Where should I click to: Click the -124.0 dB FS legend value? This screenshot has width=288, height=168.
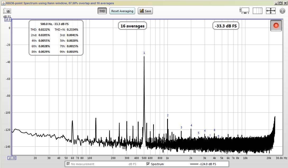click(x=208, y=164)
